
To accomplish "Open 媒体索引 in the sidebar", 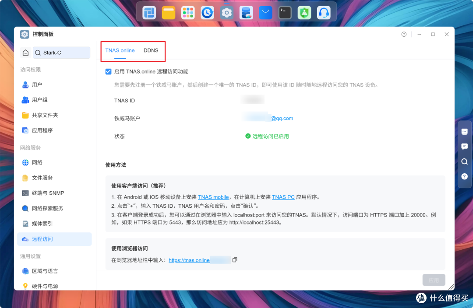I will (x=54, y=224).
